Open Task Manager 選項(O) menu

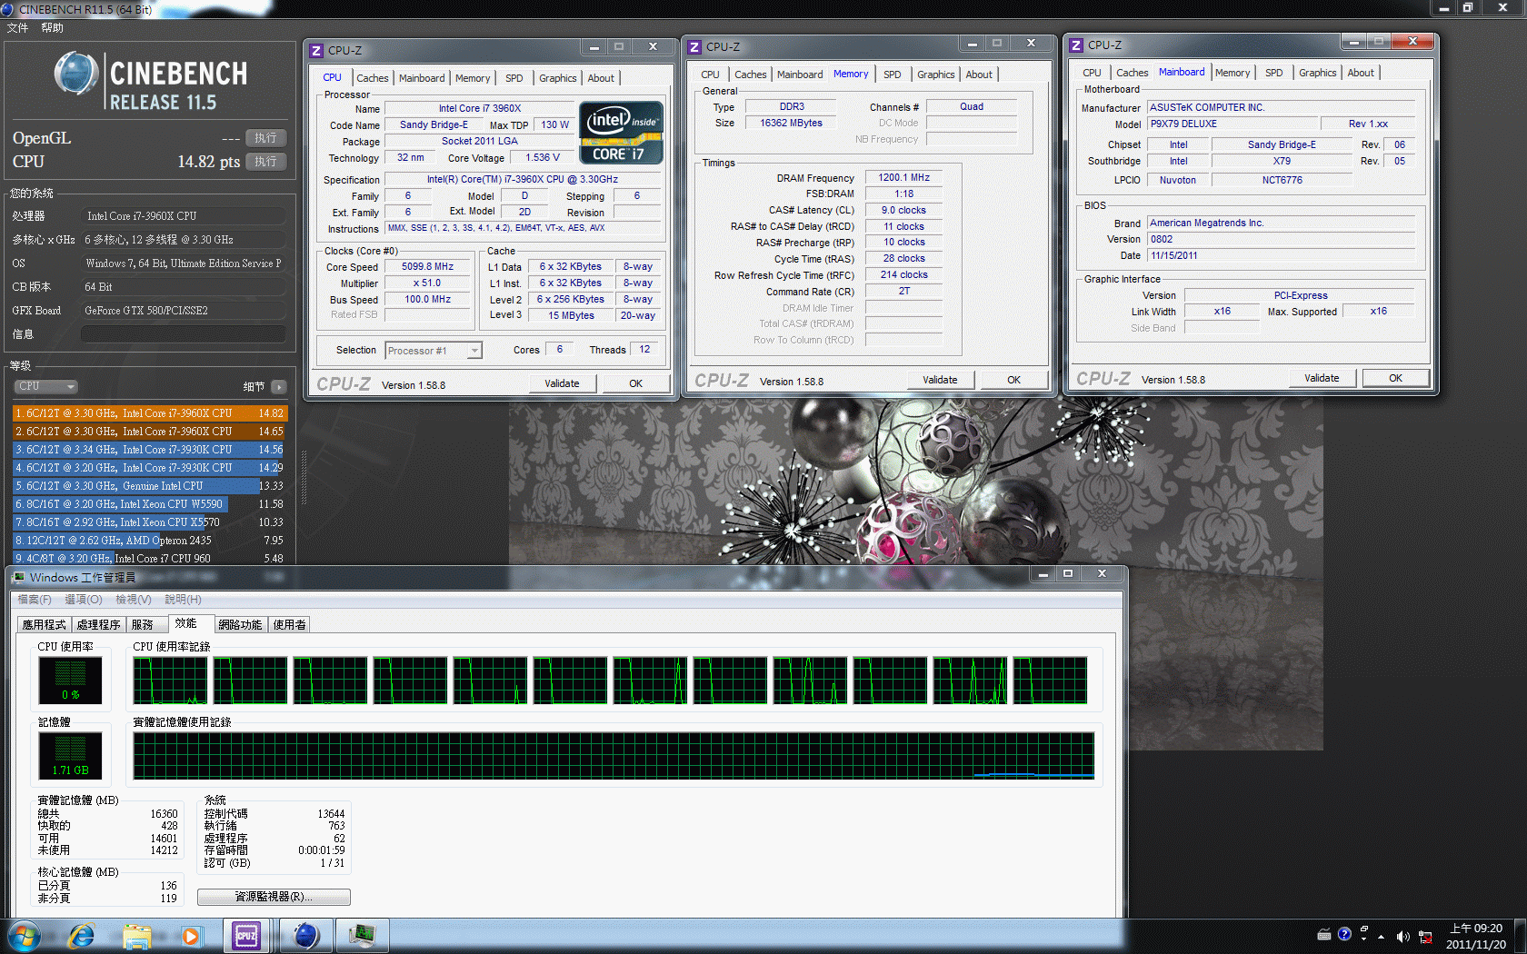tap(84, 600)
